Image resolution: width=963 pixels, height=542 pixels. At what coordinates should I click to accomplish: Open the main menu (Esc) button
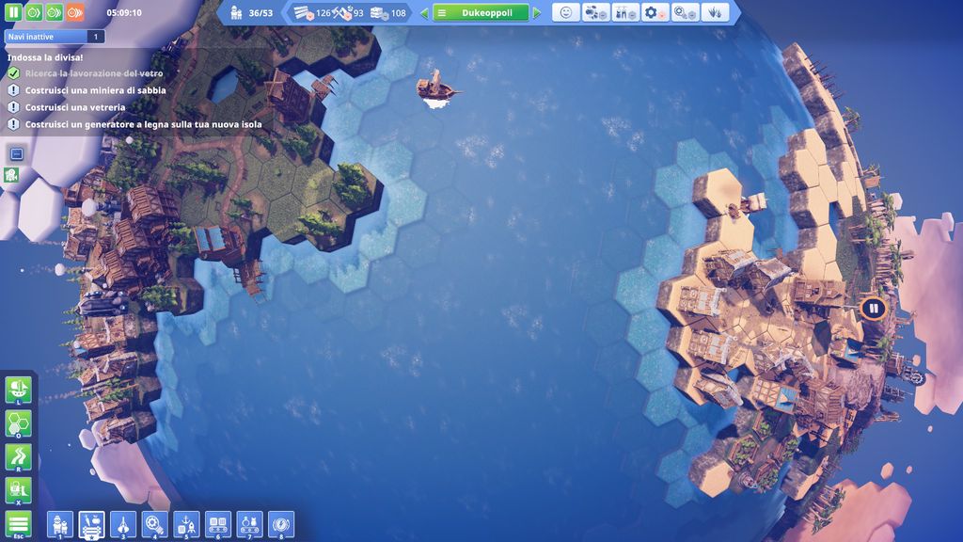[x=19, y=524]
